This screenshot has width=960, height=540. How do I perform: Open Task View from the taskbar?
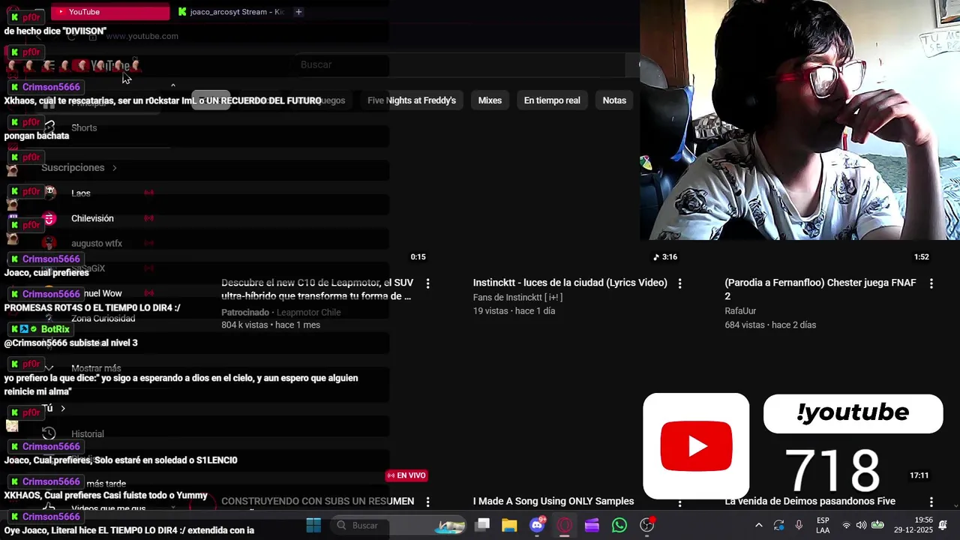pos(482,526)
